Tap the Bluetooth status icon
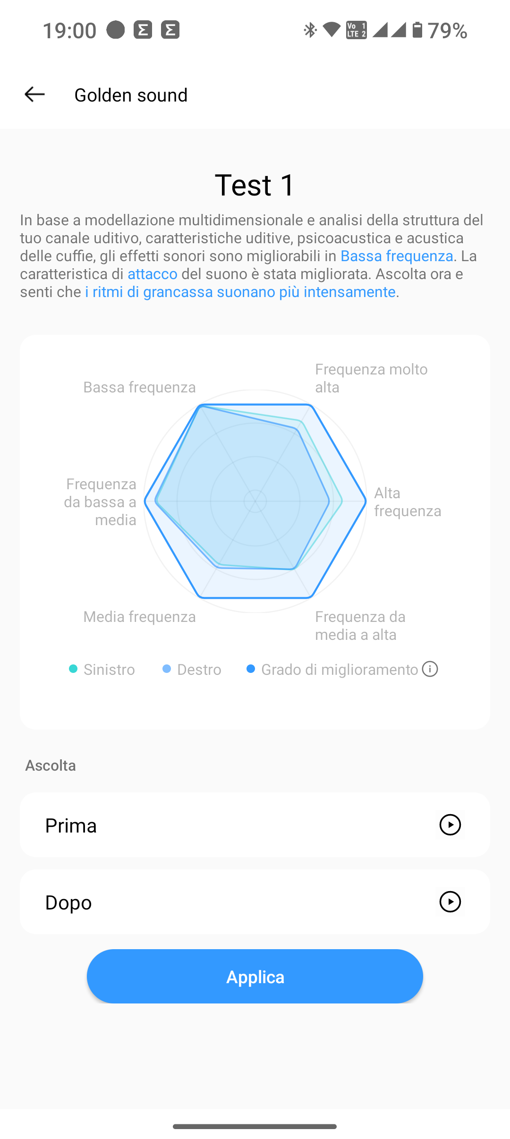510x1139 pixels. 310,30
